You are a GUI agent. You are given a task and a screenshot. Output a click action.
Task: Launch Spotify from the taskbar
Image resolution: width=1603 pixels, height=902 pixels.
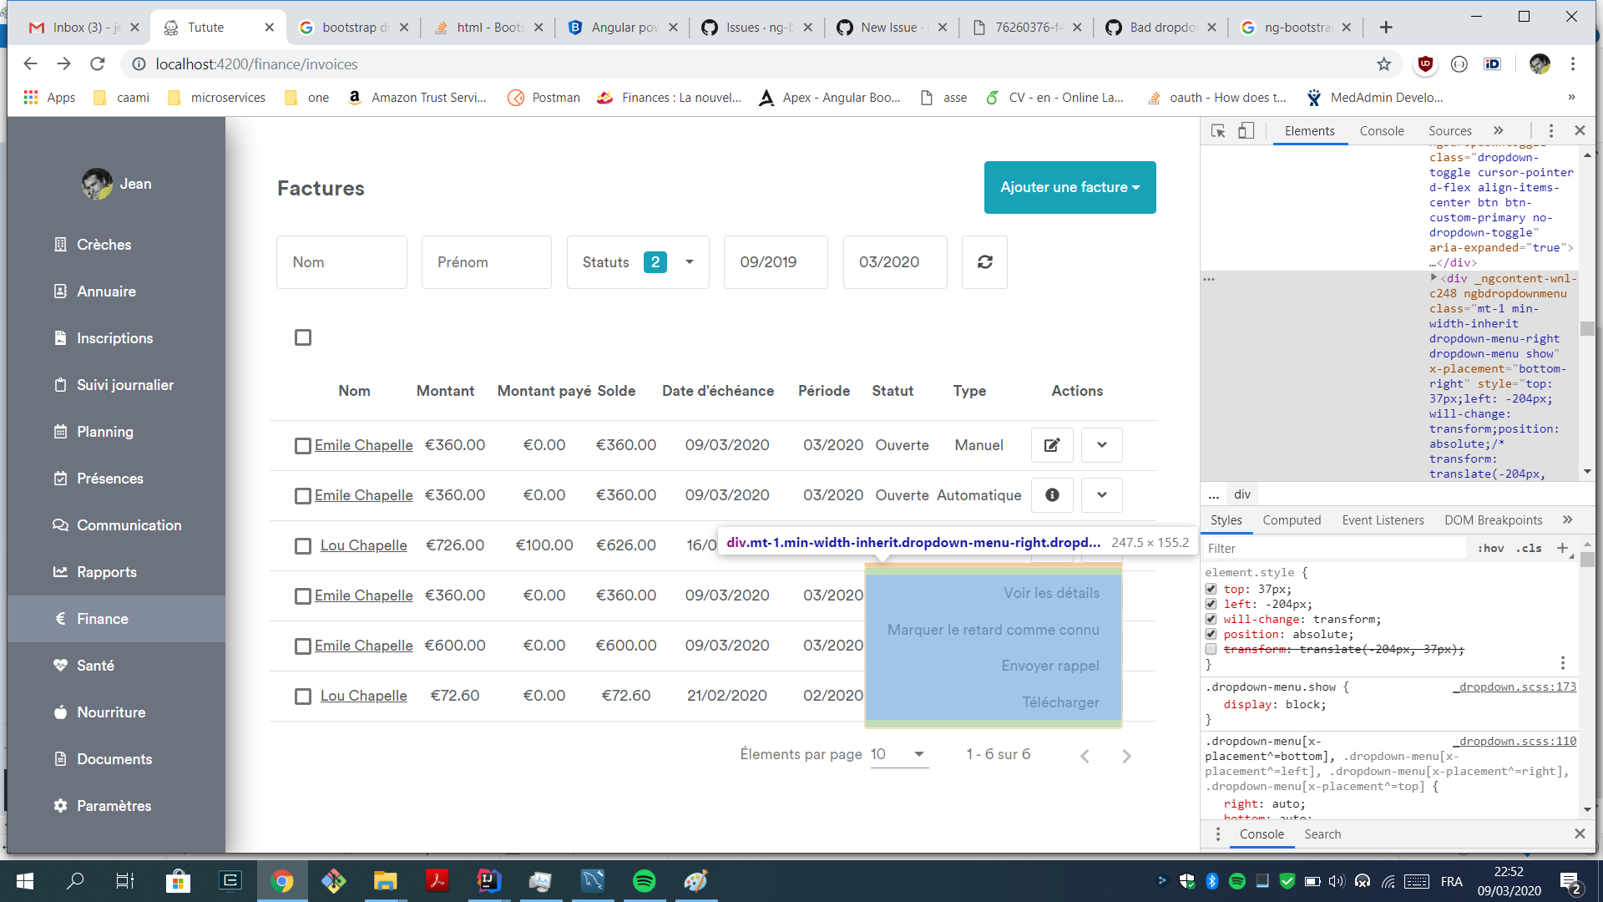click(x=644, y=881)
